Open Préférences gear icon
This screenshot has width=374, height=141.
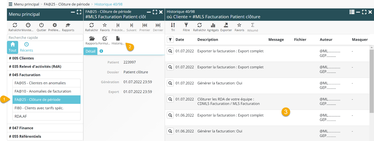(x=55, y=25)
